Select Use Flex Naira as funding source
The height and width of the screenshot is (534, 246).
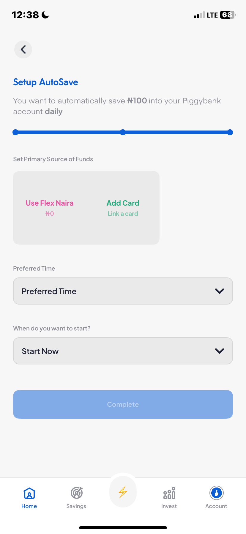coord(50,203)
